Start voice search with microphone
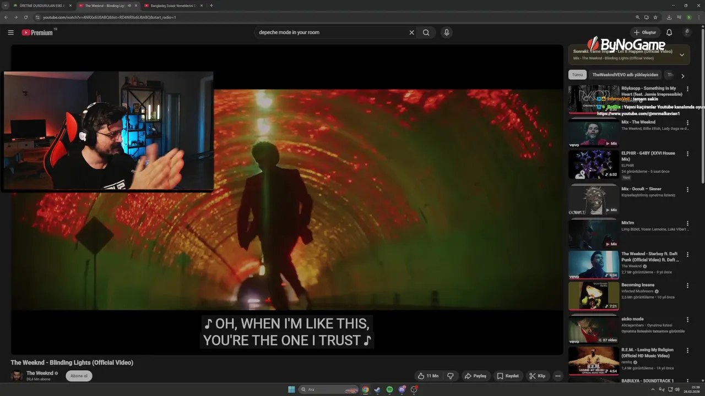The image size is (705, 396). pos(447,32)
